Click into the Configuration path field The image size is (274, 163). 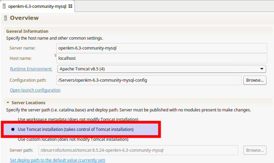(x=149, y=80)
